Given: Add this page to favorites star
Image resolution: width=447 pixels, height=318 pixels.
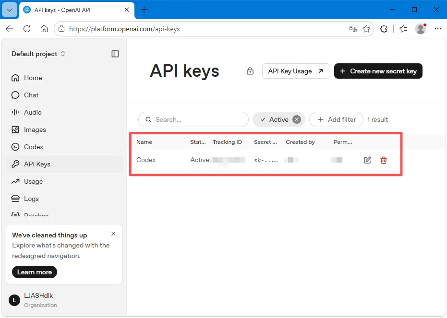Looking at the screenshot, I should click(366, 29).
